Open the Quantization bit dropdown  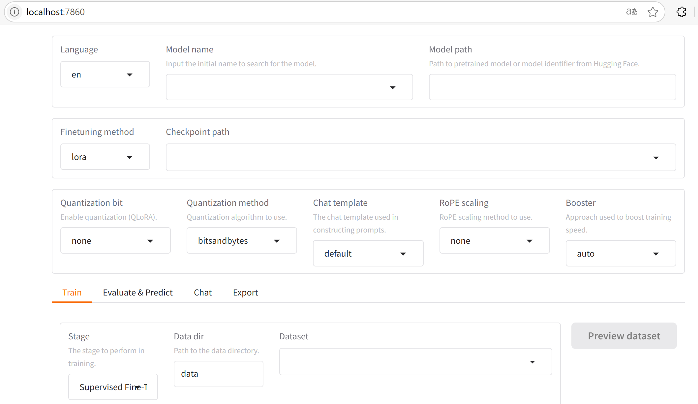pyautogui.click(x=115, y=241)
